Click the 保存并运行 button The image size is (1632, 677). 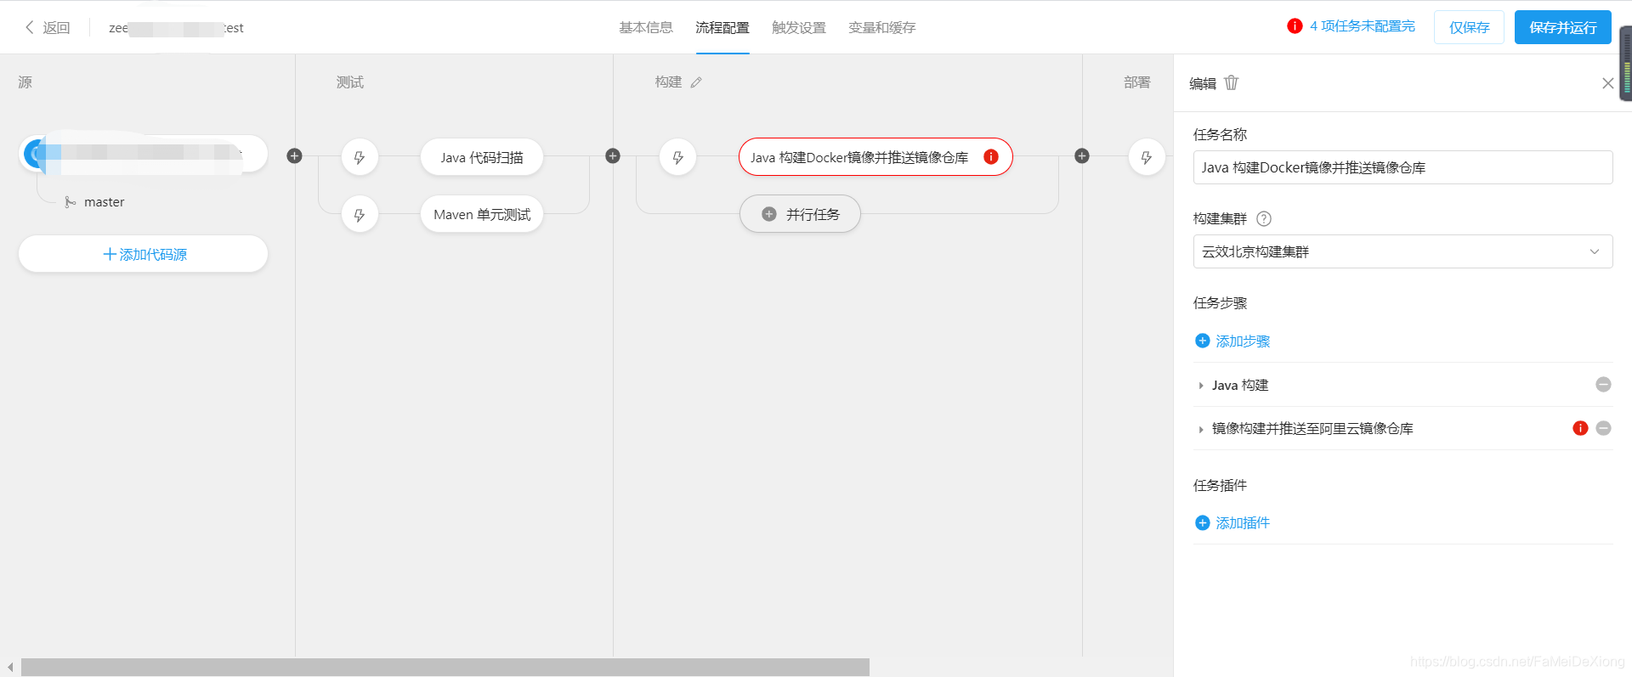pyautogui.click(x=1562, y=27)
